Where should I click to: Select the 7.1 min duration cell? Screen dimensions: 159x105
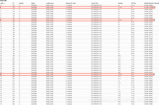120,7
